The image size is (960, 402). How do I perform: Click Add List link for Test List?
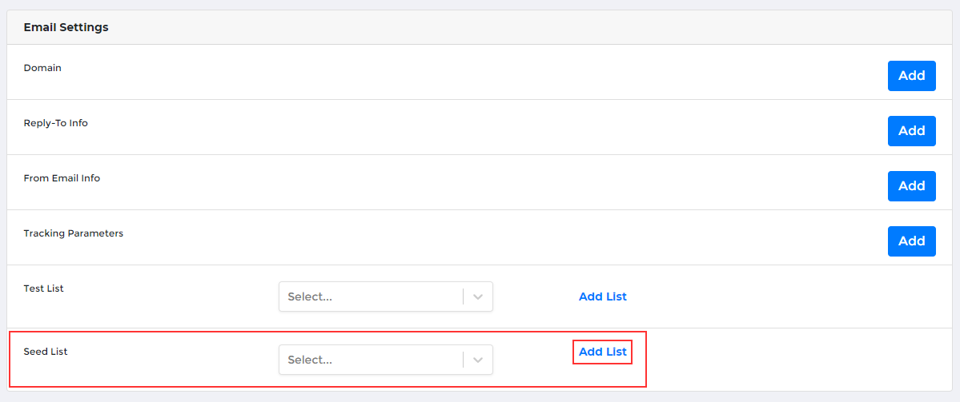[602, 297]
